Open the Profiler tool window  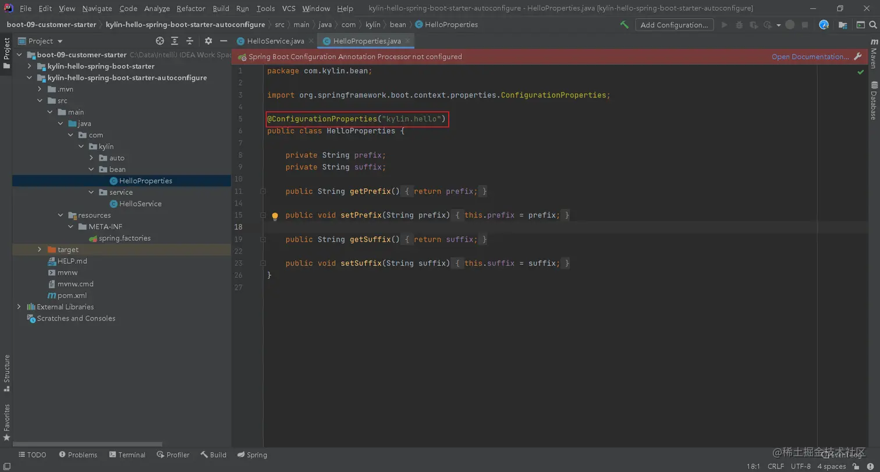click(172, 455)
